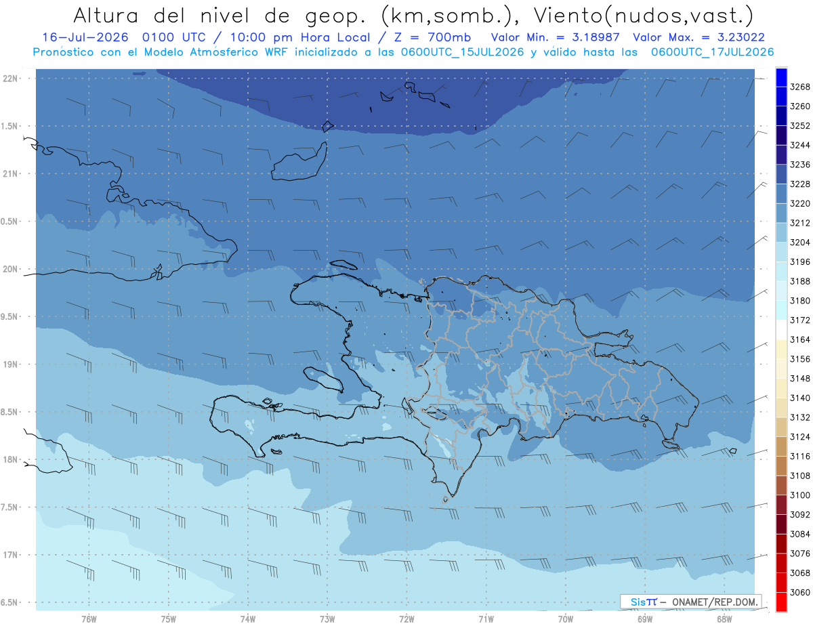
Task: Click legend value "3148"
Action: [800, 379]
